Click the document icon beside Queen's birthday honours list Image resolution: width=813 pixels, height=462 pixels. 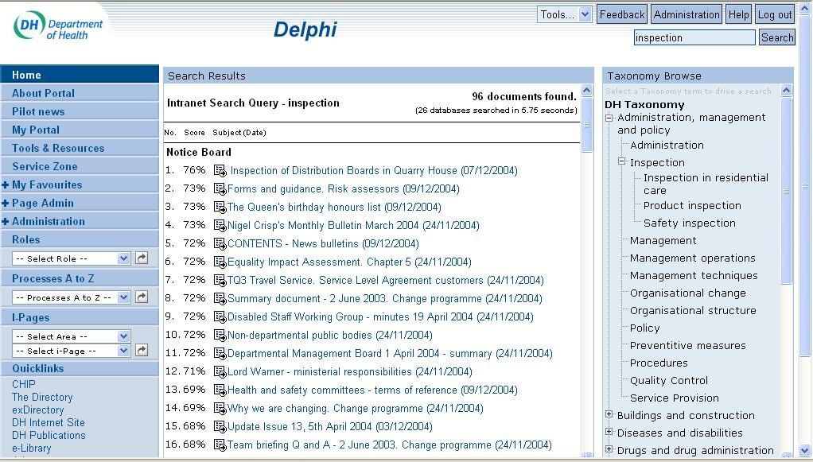(x=220, y=207)
